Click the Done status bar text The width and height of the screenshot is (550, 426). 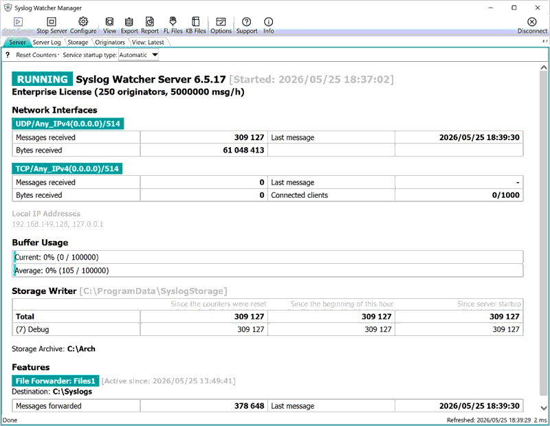[10, 420]
